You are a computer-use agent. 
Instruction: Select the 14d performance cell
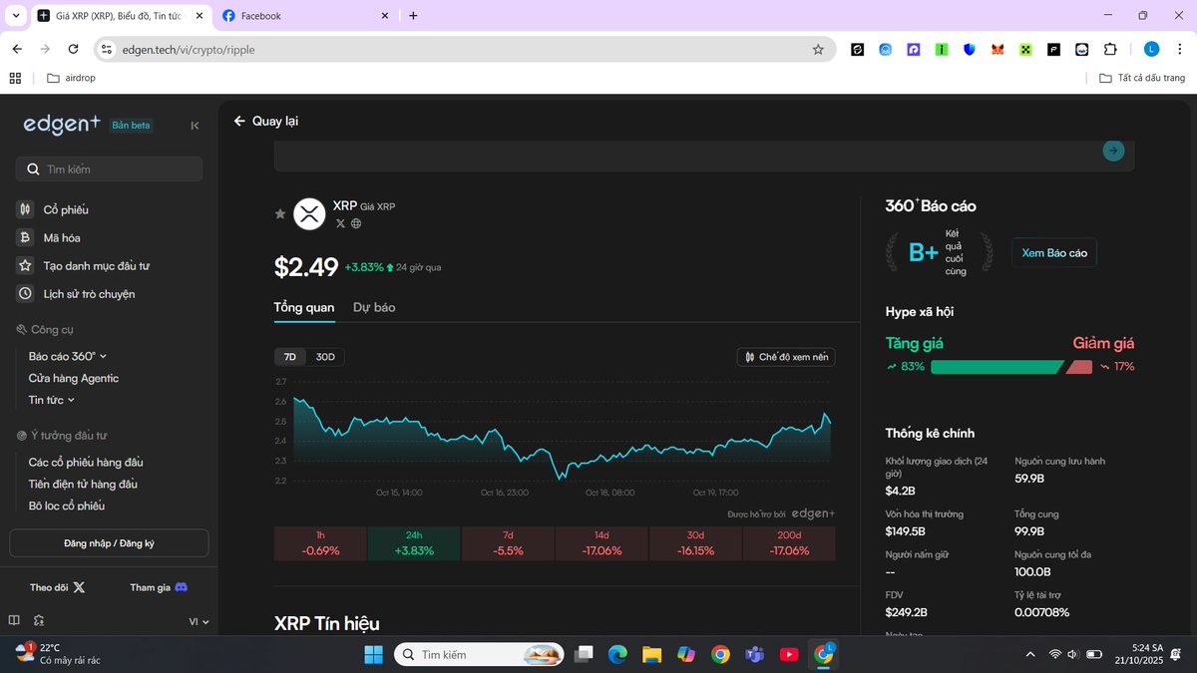[601, 543]
